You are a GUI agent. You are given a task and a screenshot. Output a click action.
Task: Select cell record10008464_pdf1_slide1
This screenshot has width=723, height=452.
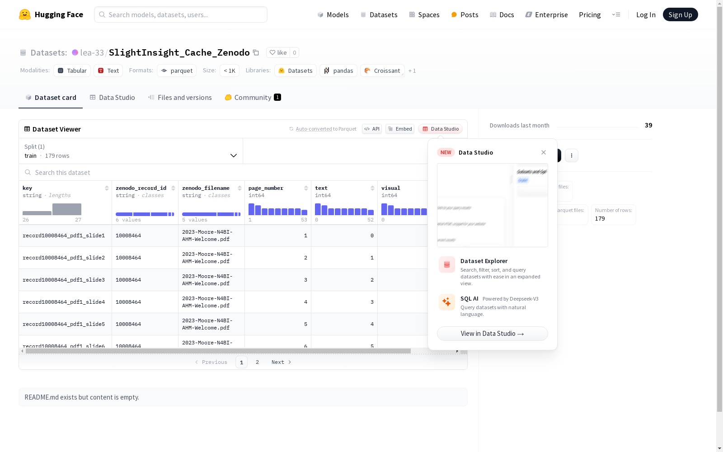pos(65,235)
